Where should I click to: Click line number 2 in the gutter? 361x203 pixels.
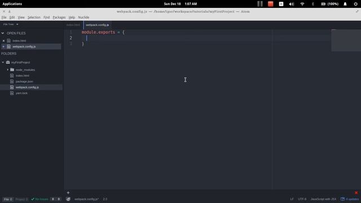click(x=71, y=38)
